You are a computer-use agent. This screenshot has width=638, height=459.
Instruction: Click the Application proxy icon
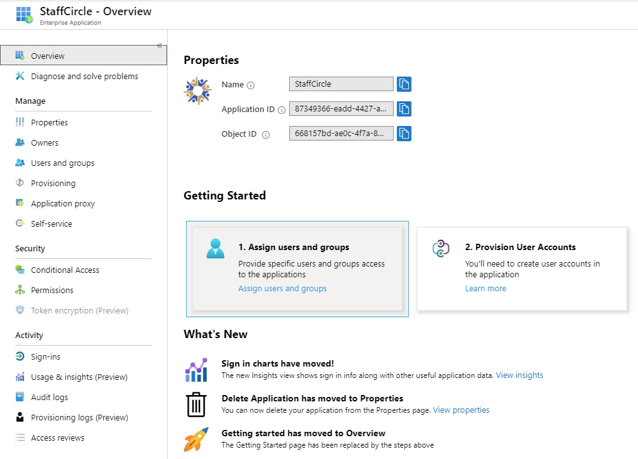coord(20,203)
